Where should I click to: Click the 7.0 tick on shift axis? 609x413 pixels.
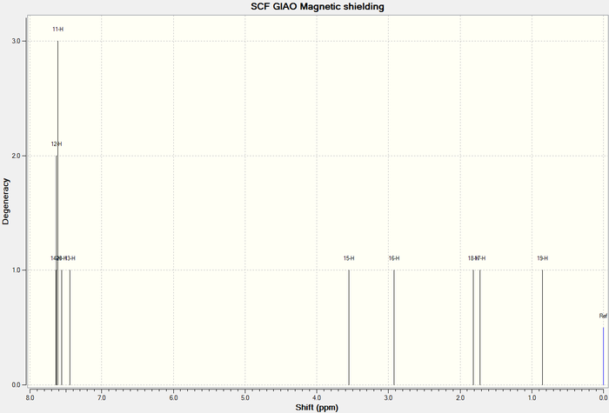(x=102, y=397)
